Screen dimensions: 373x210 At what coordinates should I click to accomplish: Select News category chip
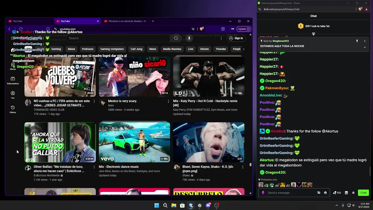pyautogui.click(x=153, y=49)
